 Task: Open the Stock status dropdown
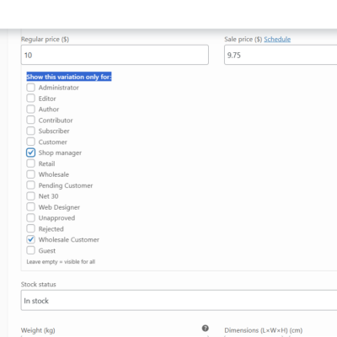pos(179,301)
